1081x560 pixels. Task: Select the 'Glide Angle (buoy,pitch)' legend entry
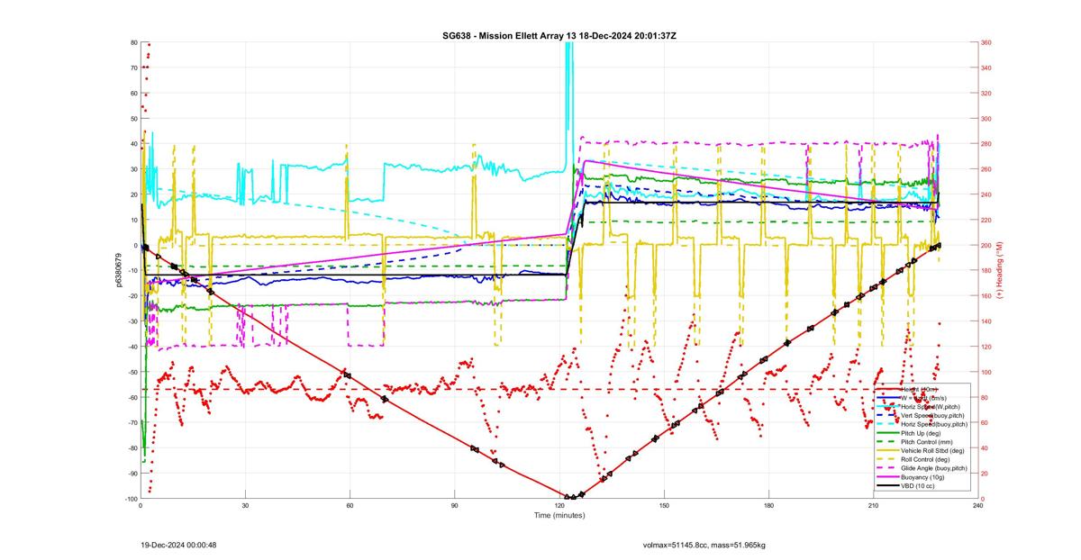pos(934,468)
